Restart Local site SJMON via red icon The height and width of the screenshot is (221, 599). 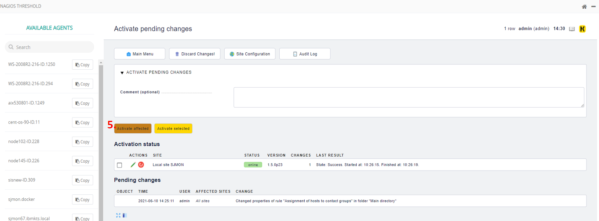point(141,165)
